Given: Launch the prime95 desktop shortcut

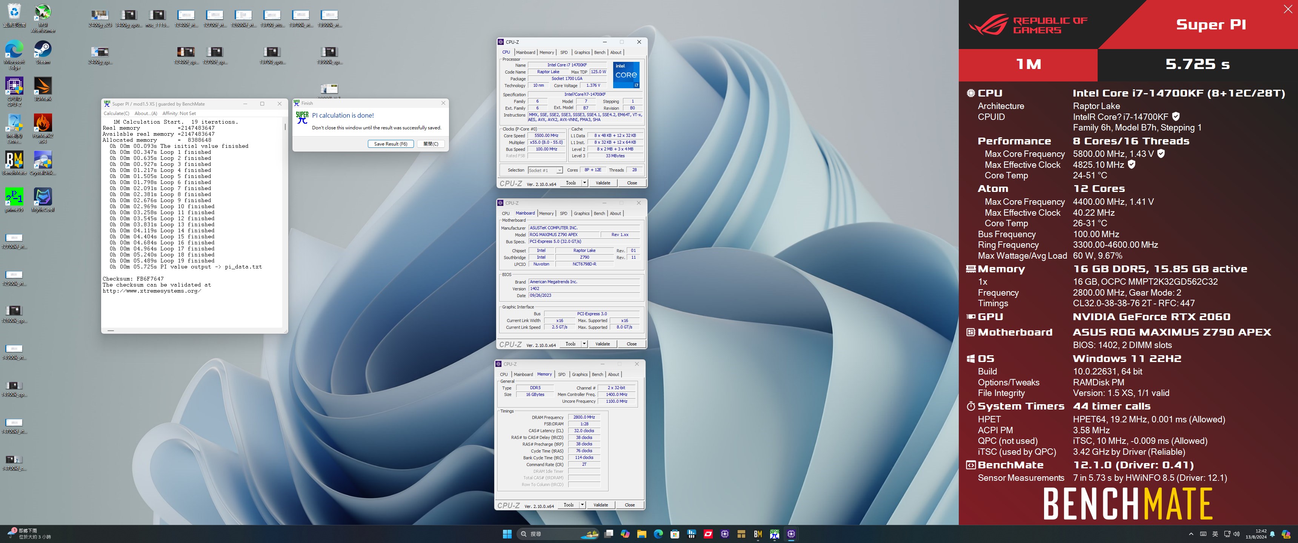Looking at the screenshot, I should (14, 200).
